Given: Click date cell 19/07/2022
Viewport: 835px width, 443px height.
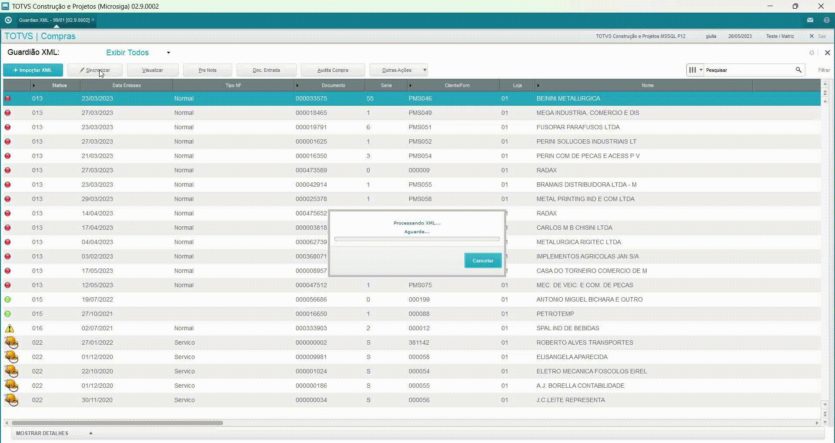Looking at the screenshot, I should point(97,299).
